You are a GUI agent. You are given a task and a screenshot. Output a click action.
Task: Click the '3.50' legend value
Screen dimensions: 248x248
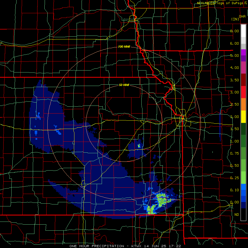(234, 80)
